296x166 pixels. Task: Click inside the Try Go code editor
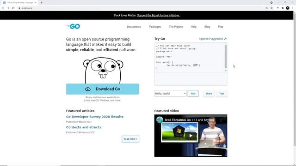click(189, 57)
